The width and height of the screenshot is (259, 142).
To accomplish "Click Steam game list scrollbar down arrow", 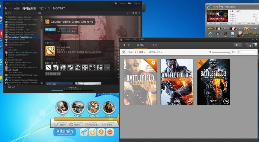I will click(x=41, y=83).
